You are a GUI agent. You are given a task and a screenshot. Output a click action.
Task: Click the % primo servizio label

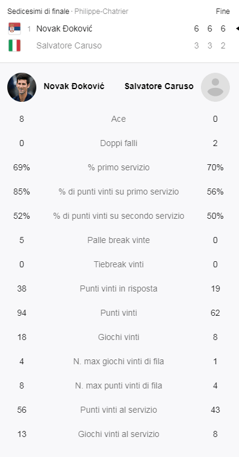(119, 167)
